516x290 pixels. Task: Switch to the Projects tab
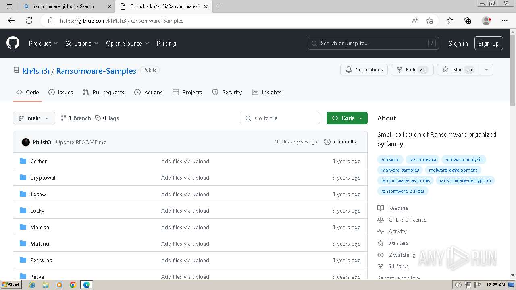(x=187, y=92)
